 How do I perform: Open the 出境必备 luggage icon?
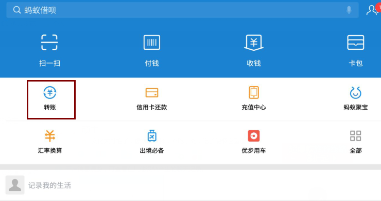152,136
